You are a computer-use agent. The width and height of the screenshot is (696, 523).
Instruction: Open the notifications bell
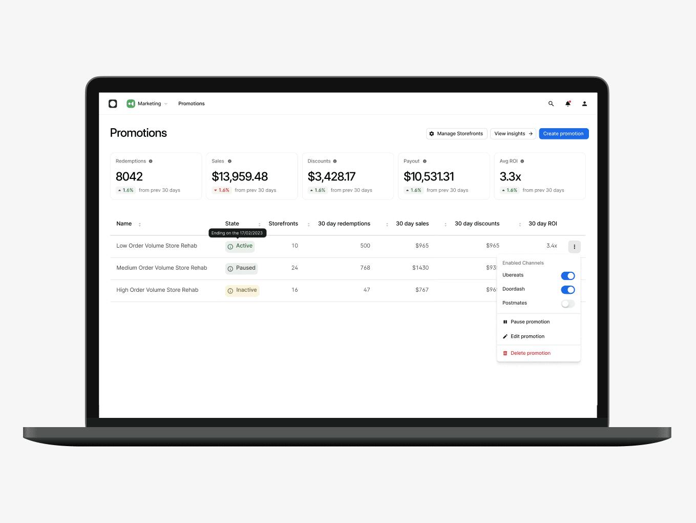(x=568, y=104)
